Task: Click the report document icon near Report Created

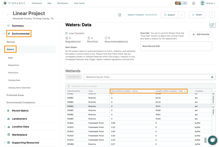Action: tap(120, 15)
